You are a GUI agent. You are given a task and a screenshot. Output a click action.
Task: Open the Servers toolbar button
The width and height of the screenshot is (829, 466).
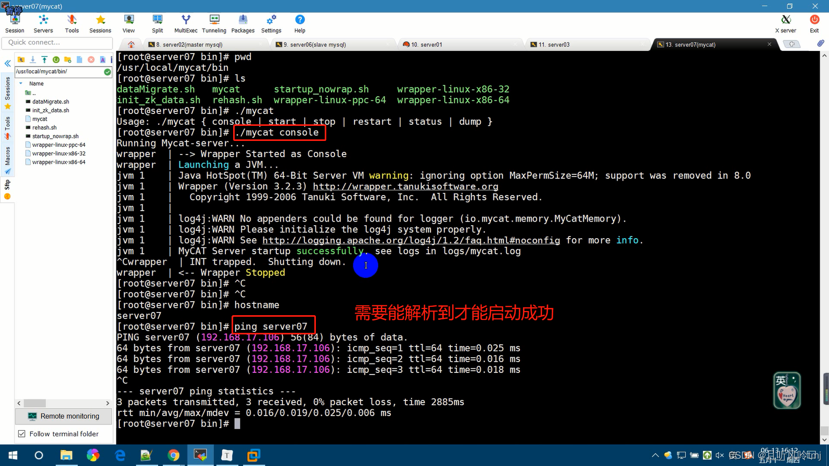click(43, 24)
